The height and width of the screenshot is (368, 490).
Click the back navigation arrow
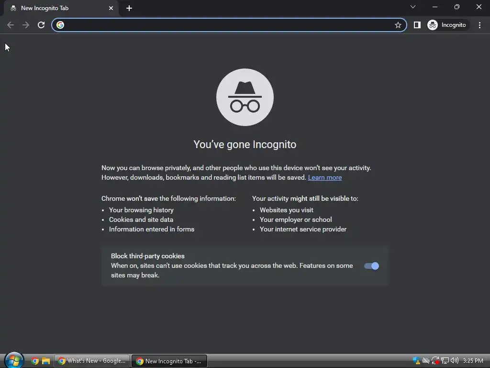coord(11,25)
